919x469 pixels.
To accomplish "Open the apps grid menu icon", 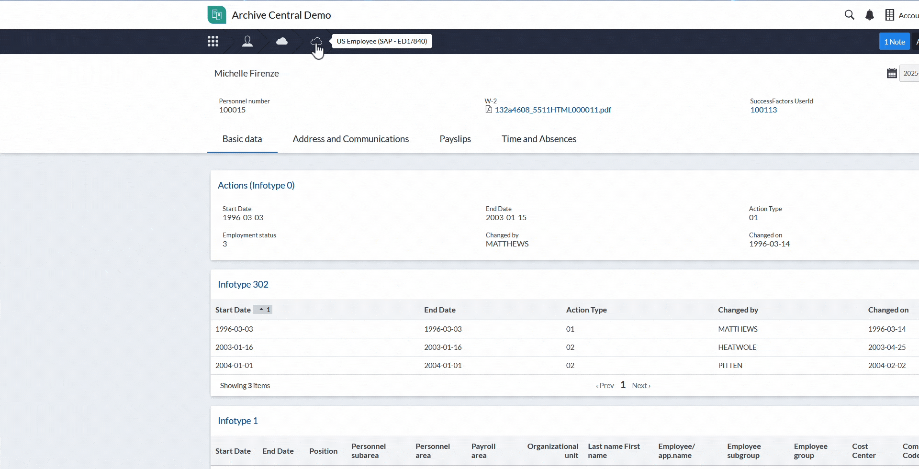I will coord(213,42).
